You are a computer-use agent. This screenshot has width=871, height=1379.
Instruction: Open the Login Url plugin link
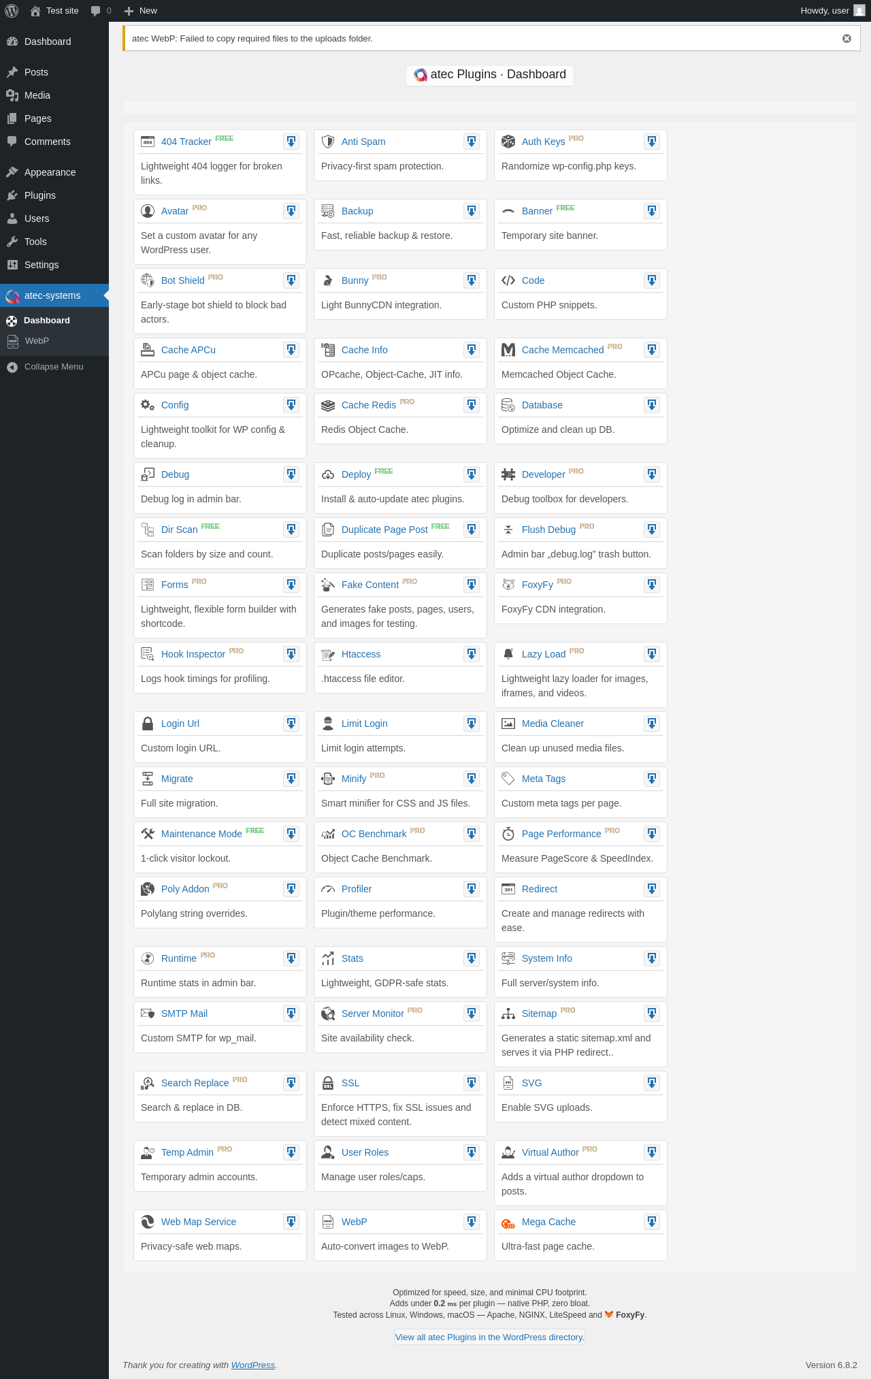pos(180,724)
